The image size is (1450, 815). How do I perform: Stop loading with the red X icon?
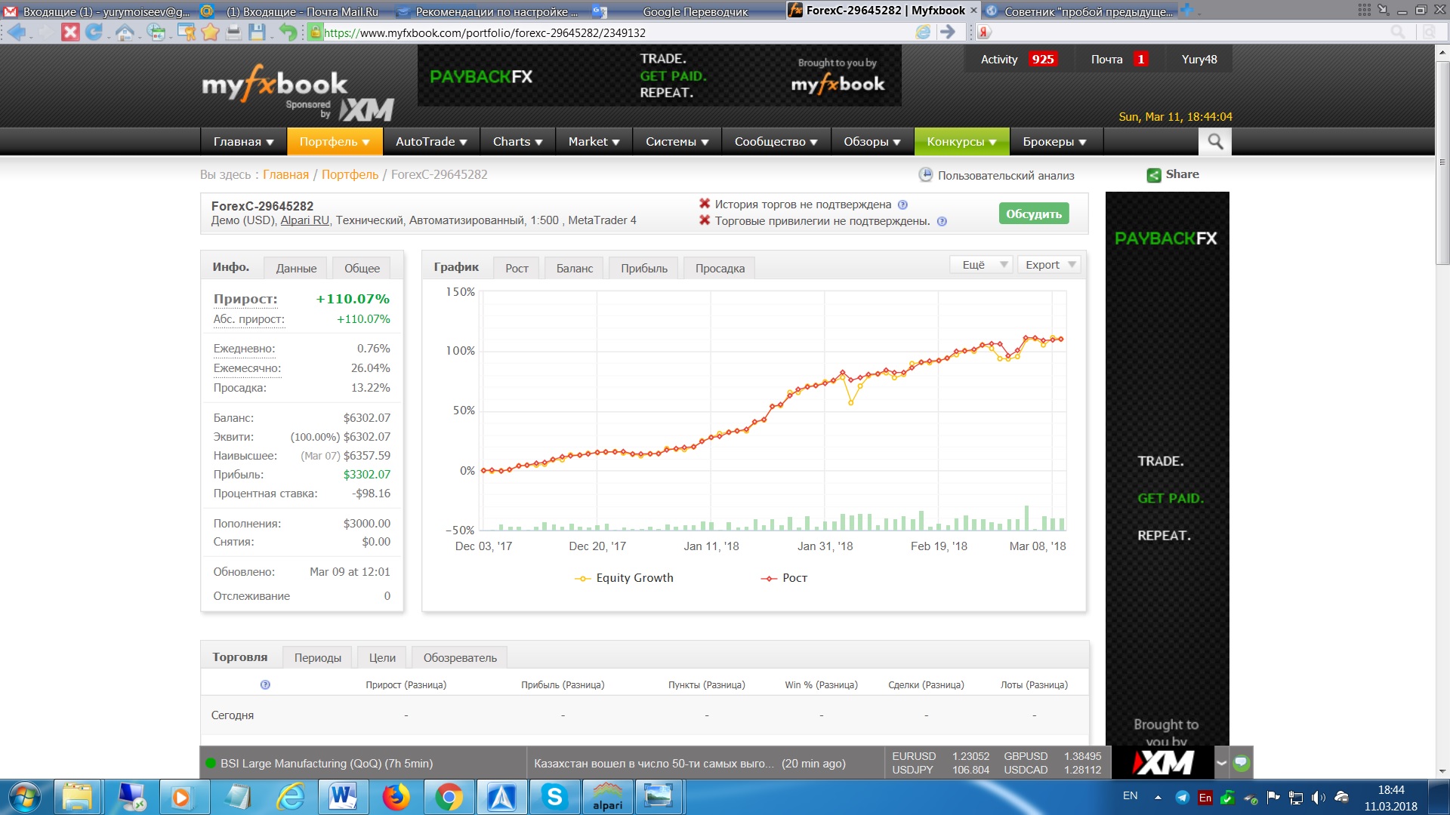click(x=70, y=32)
